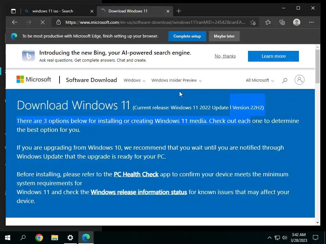
Task: Expand the All Microsoft menu
Action: coord(260,80)
